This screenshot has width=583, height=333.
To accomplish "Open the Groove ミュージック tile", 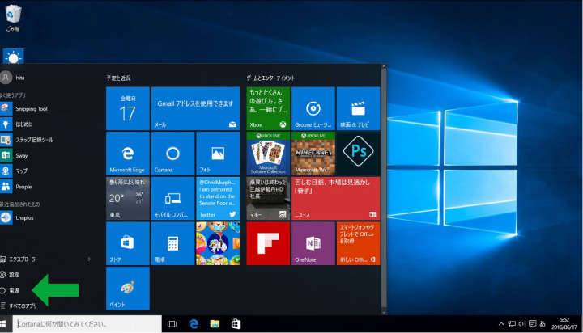I will 313,108.
